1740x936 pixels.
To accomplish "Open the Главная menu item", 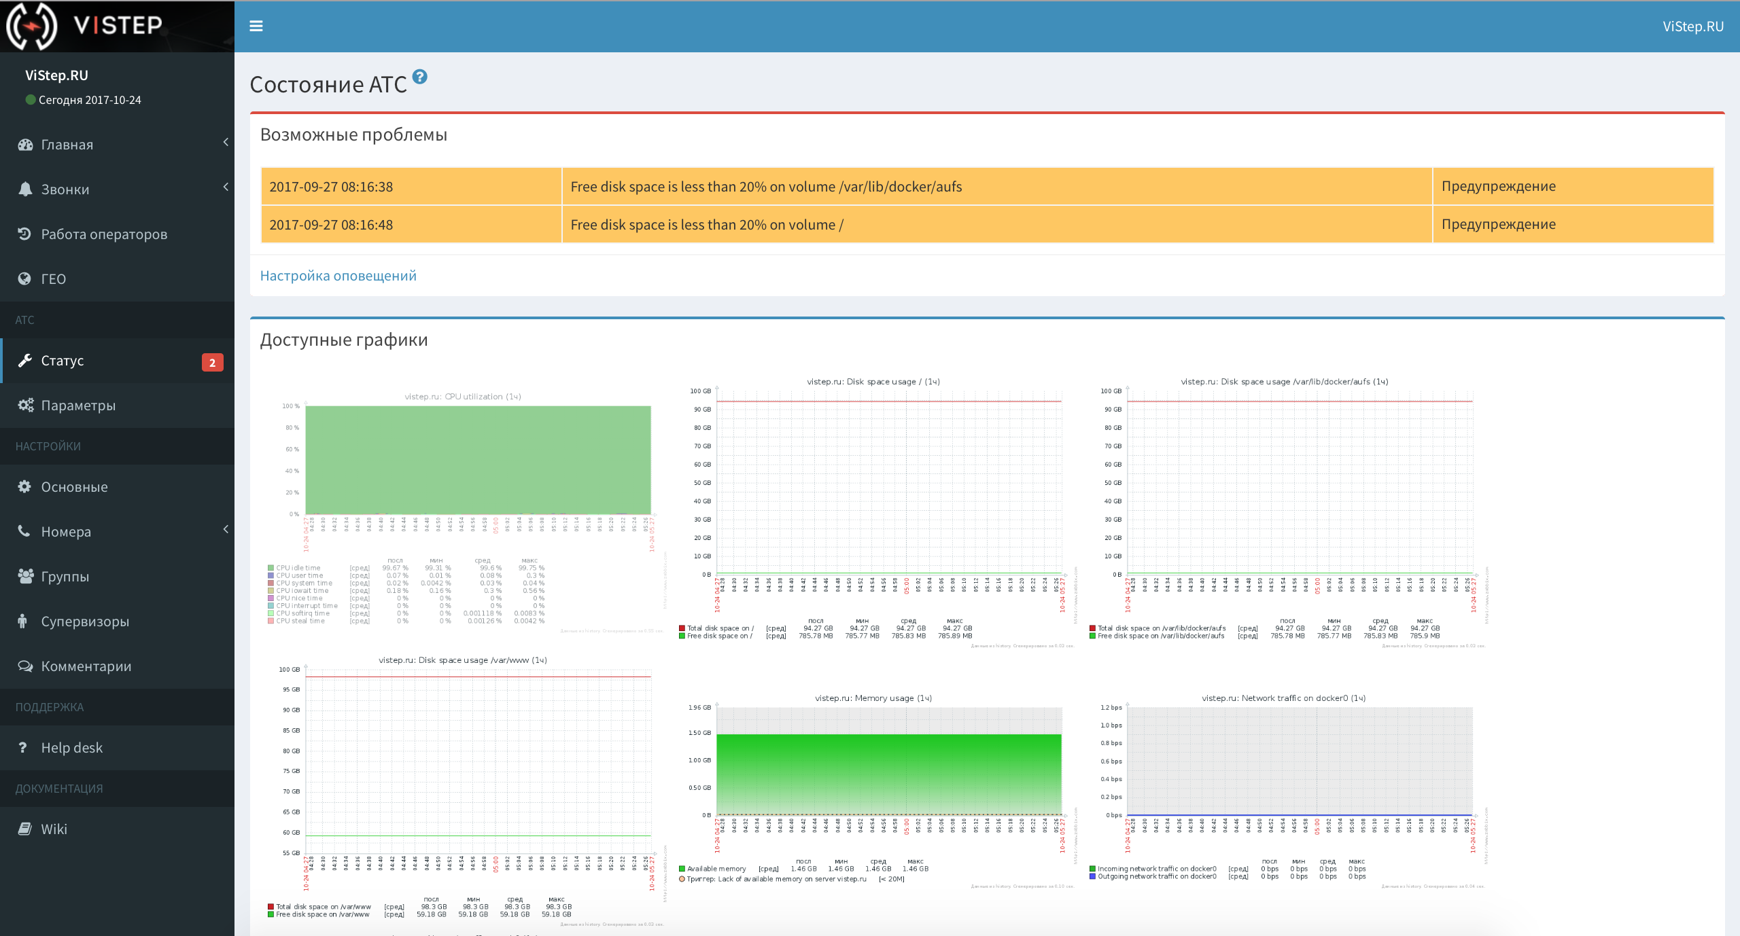I will (117, 144).
